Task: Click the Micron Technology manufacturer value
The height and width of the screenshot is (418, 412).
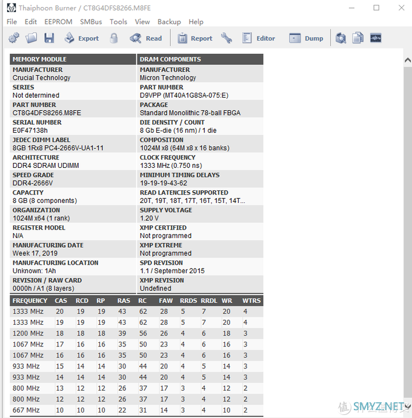Action: pyautogui.click(x=168, y=78)
